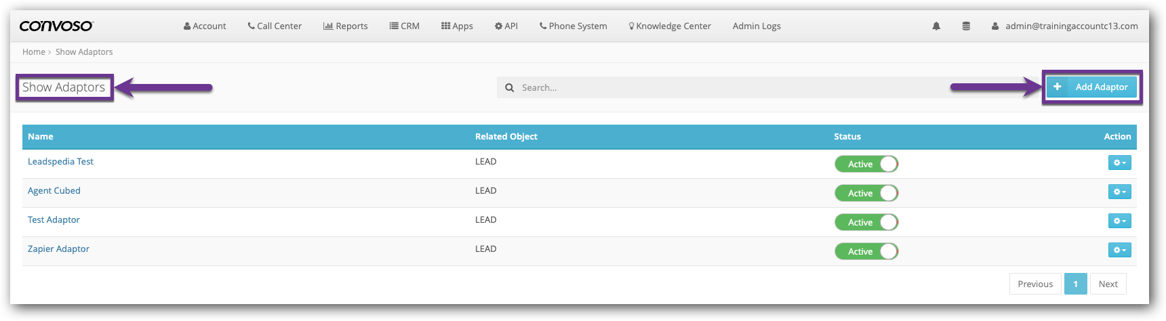Viewport: 1166px width, 321px height.
Task: Click the search magnifier icon
Action: (x=509, y=88)
